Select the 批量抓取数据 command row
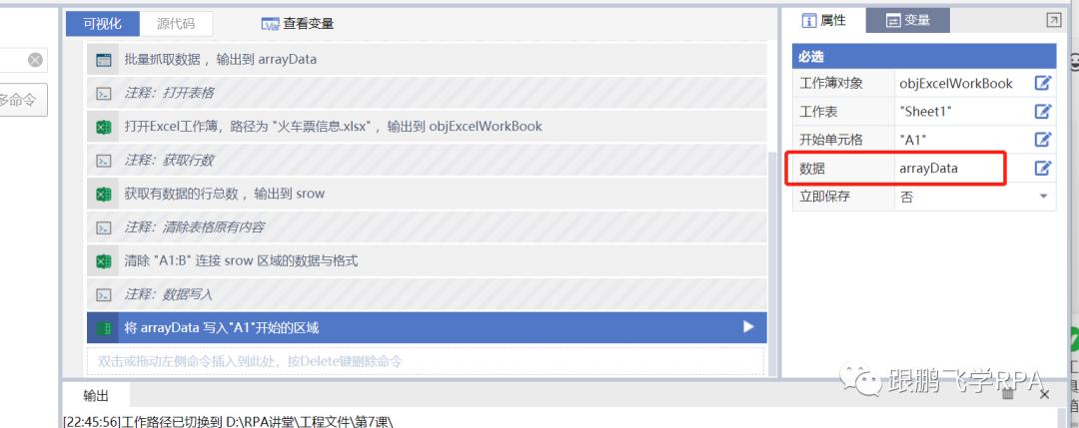 point(427,59)
